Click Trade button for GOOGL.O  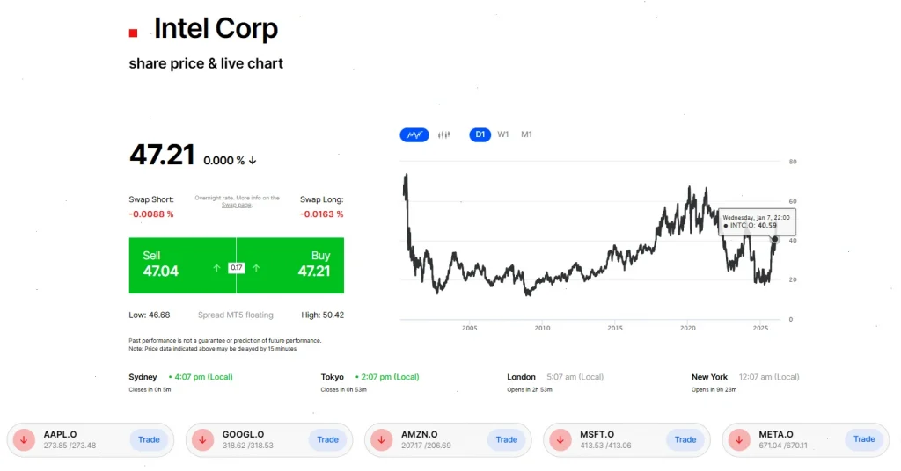pyautogui.click(x=327, y=439)
